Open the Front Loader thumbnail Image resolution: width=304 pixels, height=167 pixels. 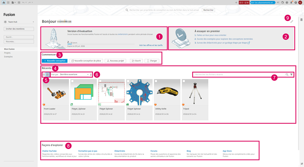tap(56, 92)
